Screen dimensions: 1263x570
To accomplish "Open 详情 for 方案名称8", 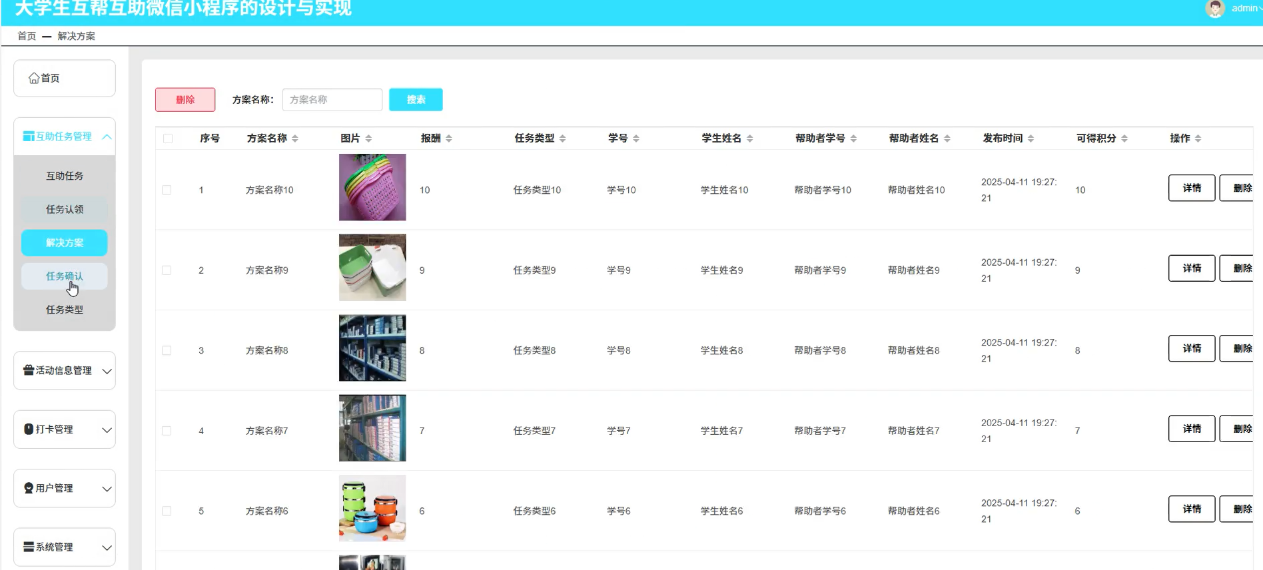I will tap(1192, 348).
